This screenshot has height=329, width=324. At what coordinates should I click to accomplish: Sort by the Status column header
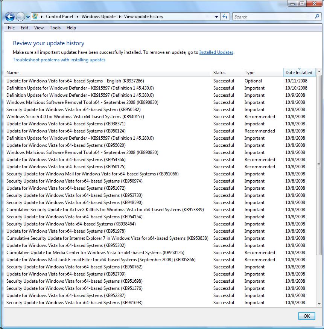point(227,73)
